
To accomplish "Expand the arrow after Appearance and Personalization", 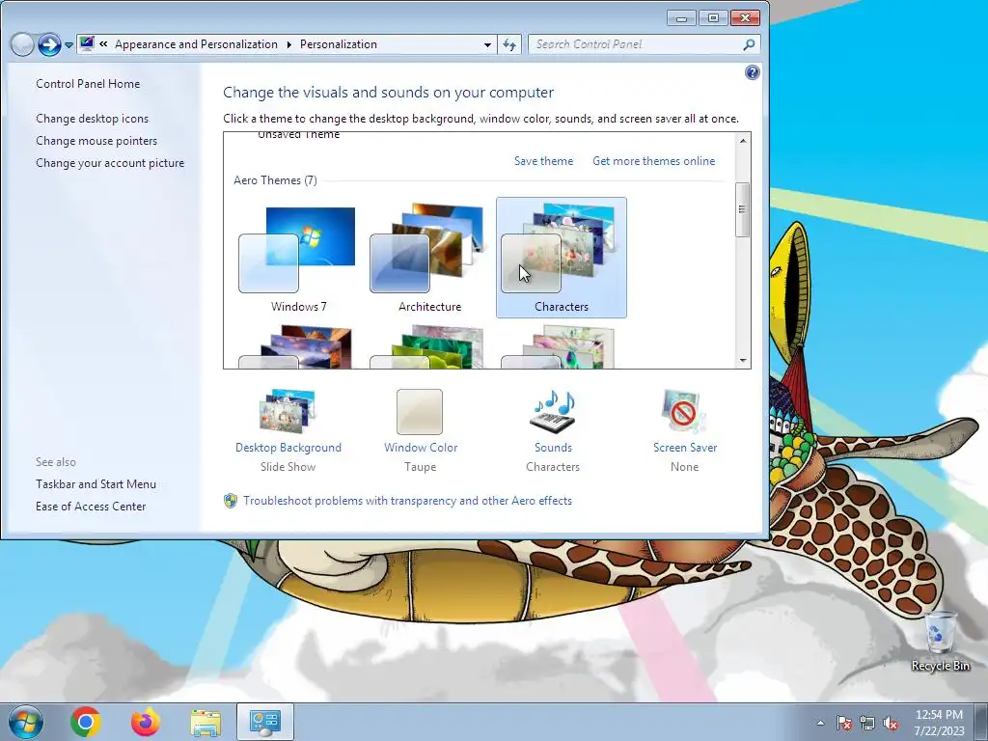I will click(x=288, y=44).
